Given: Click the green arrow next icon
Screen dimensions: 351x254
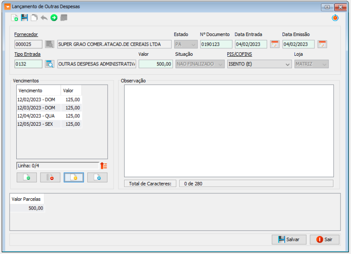Looking at the screenshot, I should [54, 18].
